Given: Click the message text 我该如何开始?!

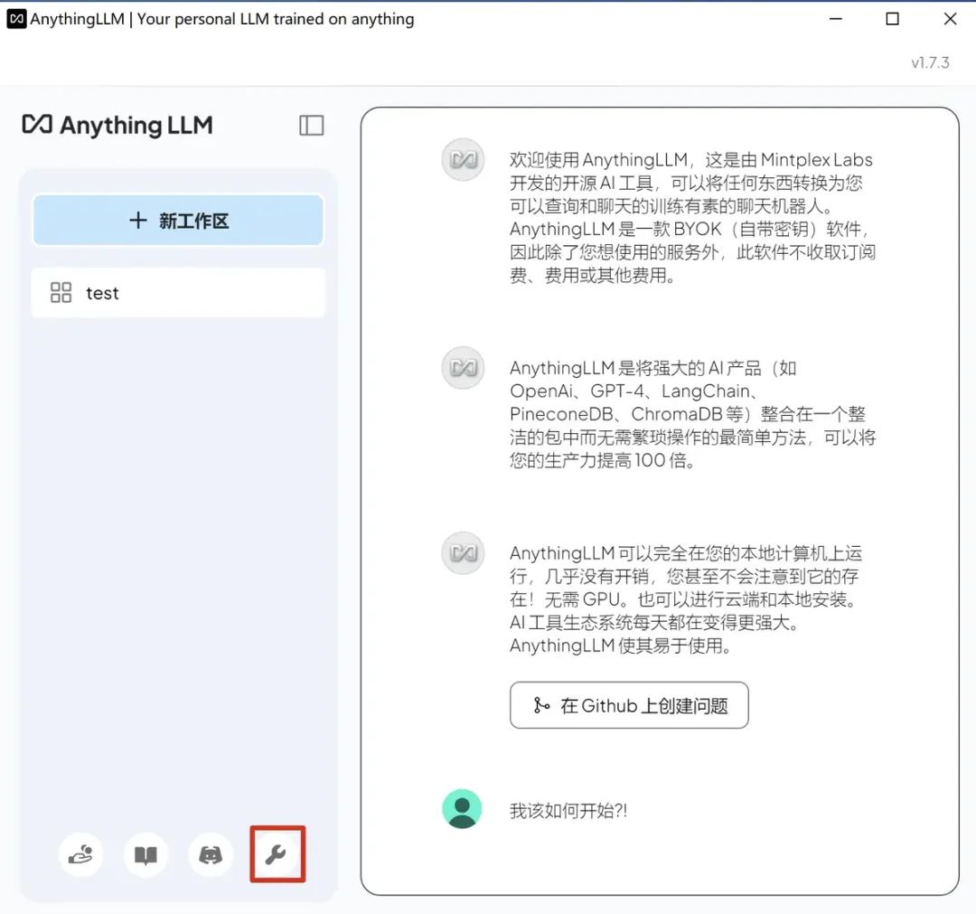Looking at the screenshot, I should pyautogui.click(x=568, y=811).
